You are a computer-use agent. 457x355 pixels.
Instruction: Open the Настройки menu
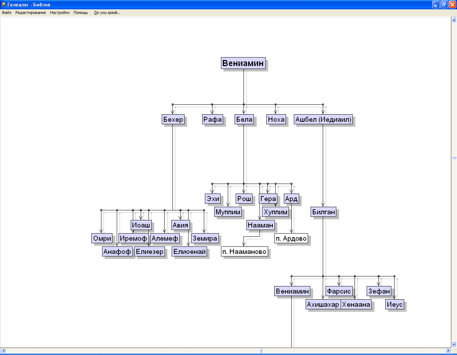[60, 12]
